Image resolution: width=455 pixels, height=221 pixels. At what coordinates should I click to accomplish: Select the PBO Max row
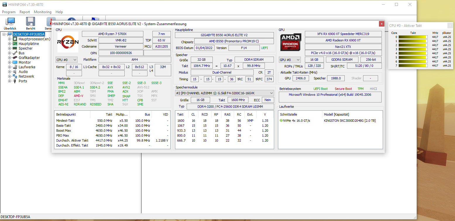point(112,135)
